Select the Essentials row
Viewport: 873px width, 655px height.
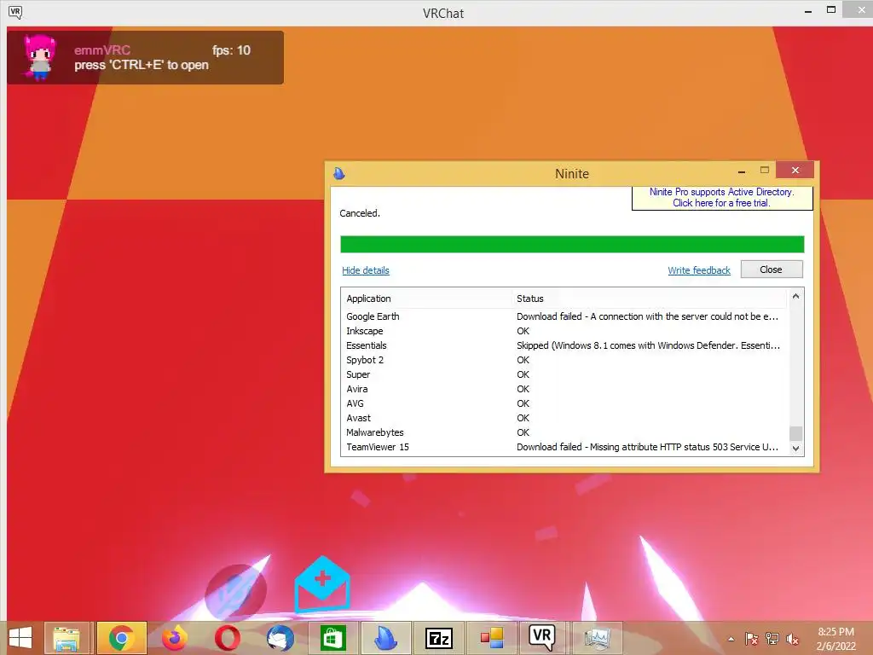[x=564, y=345]
